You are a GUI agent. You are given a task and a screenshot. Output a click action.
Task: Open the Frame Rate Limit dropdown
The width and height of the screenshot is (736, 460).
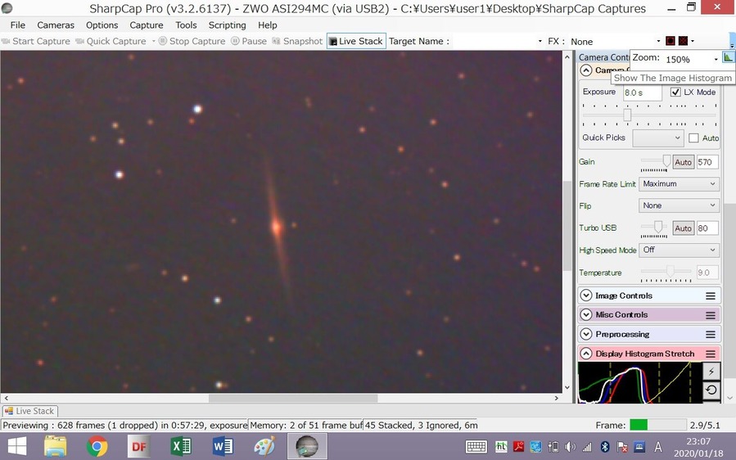pos(679,184)
